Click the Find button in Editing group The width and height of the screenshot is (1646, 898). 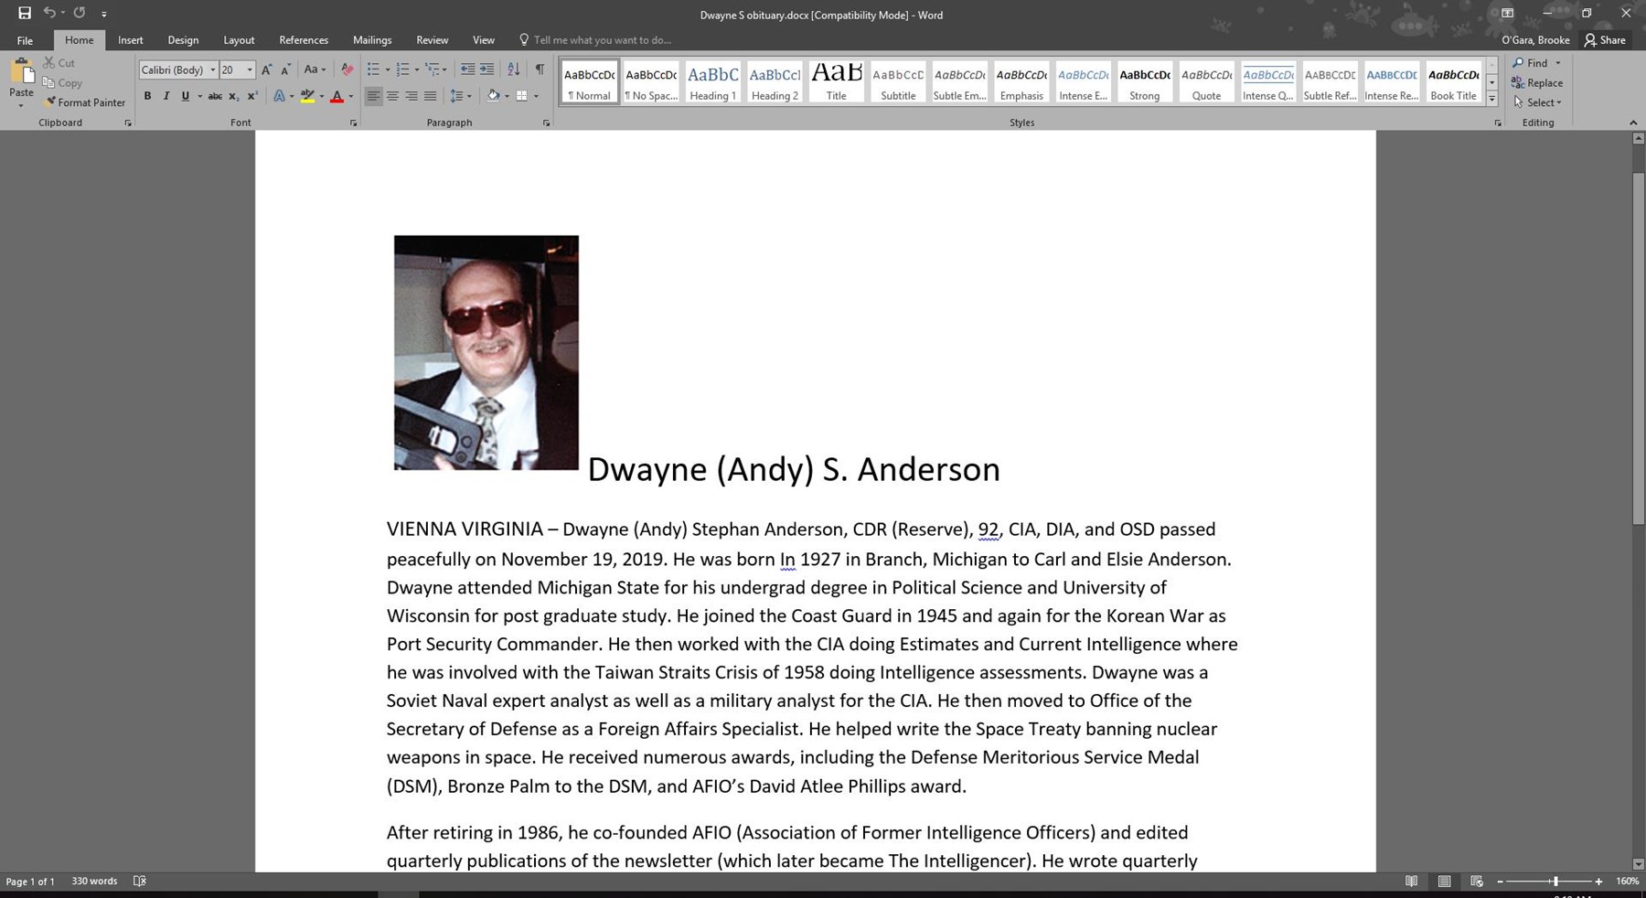(x=1535, y=62)
